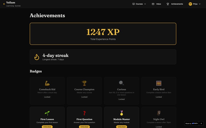Viewport: 206px width, 128px height.
Task: Click the Achievements page heading
Action: point(47,15)
